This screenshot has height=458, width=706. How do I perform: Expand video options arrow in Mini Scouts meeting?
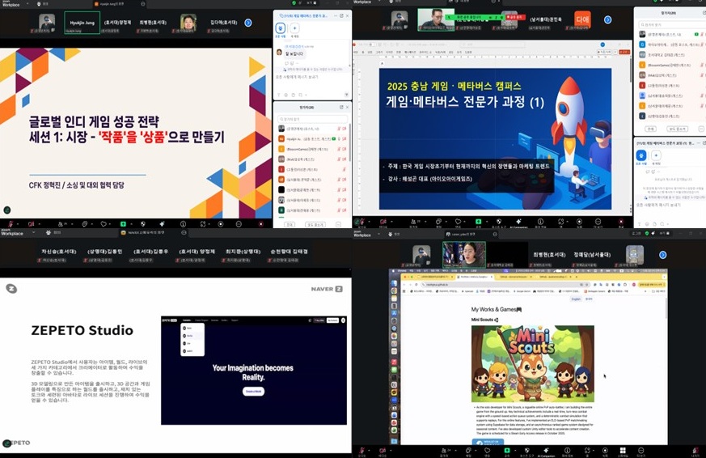coord(391,451)
